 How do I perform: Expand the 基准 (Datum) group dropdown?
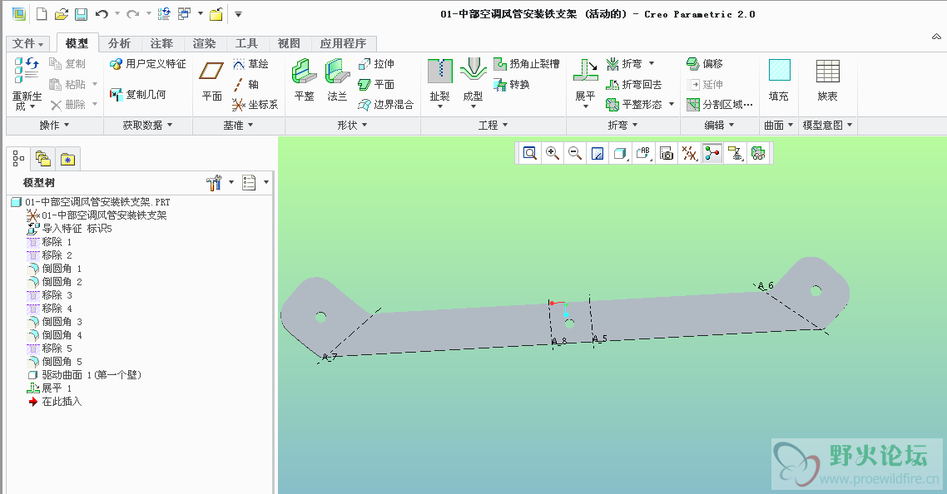[x=238, y=125]
